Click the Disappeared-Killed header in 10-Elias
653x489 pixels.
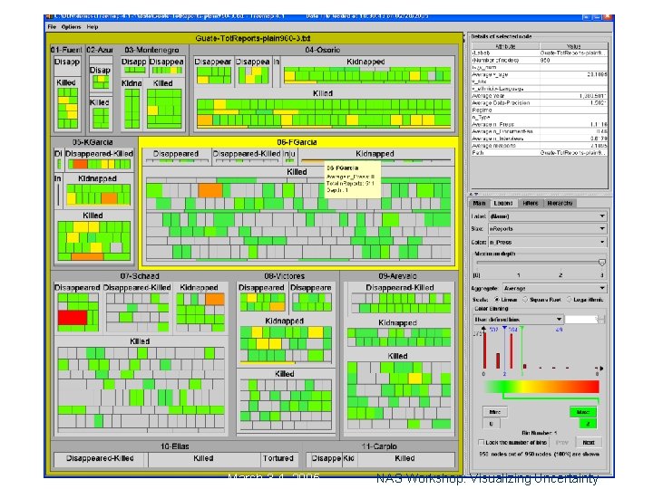tap(100, 458)
